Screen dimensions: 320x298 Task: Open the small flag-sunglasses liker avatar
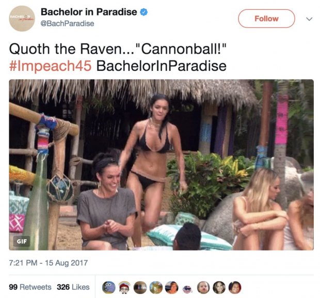coord(187,289)
